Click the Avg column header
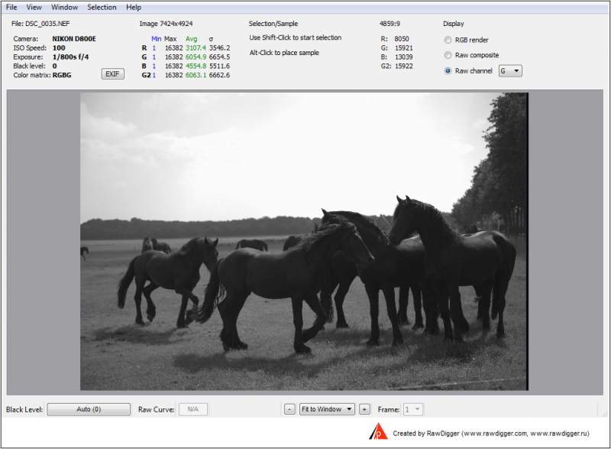Viewport: 611px width, 449px height. tap(191, 38)
